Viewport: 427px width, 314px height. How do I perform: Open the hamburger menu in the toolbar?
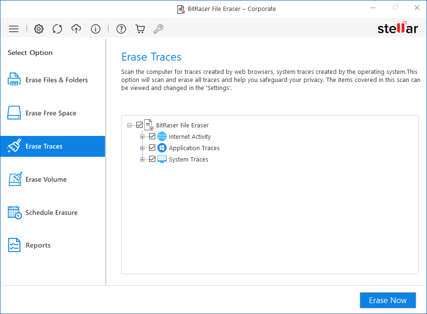coord(14,29)
